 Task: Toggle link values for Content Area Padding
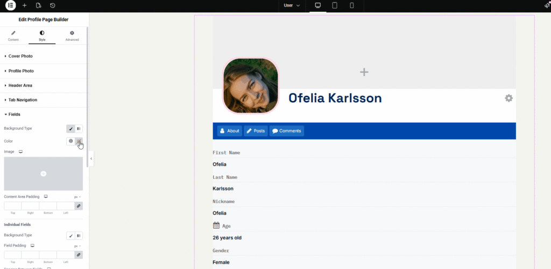[x=79, y=206]
